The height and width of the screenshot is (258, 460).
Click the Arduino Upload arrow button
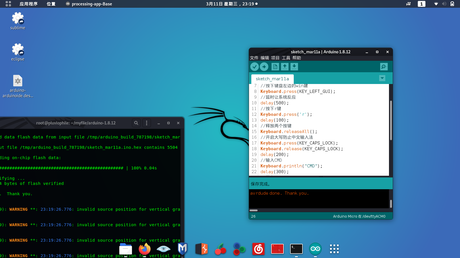click(x=264, y=67)
